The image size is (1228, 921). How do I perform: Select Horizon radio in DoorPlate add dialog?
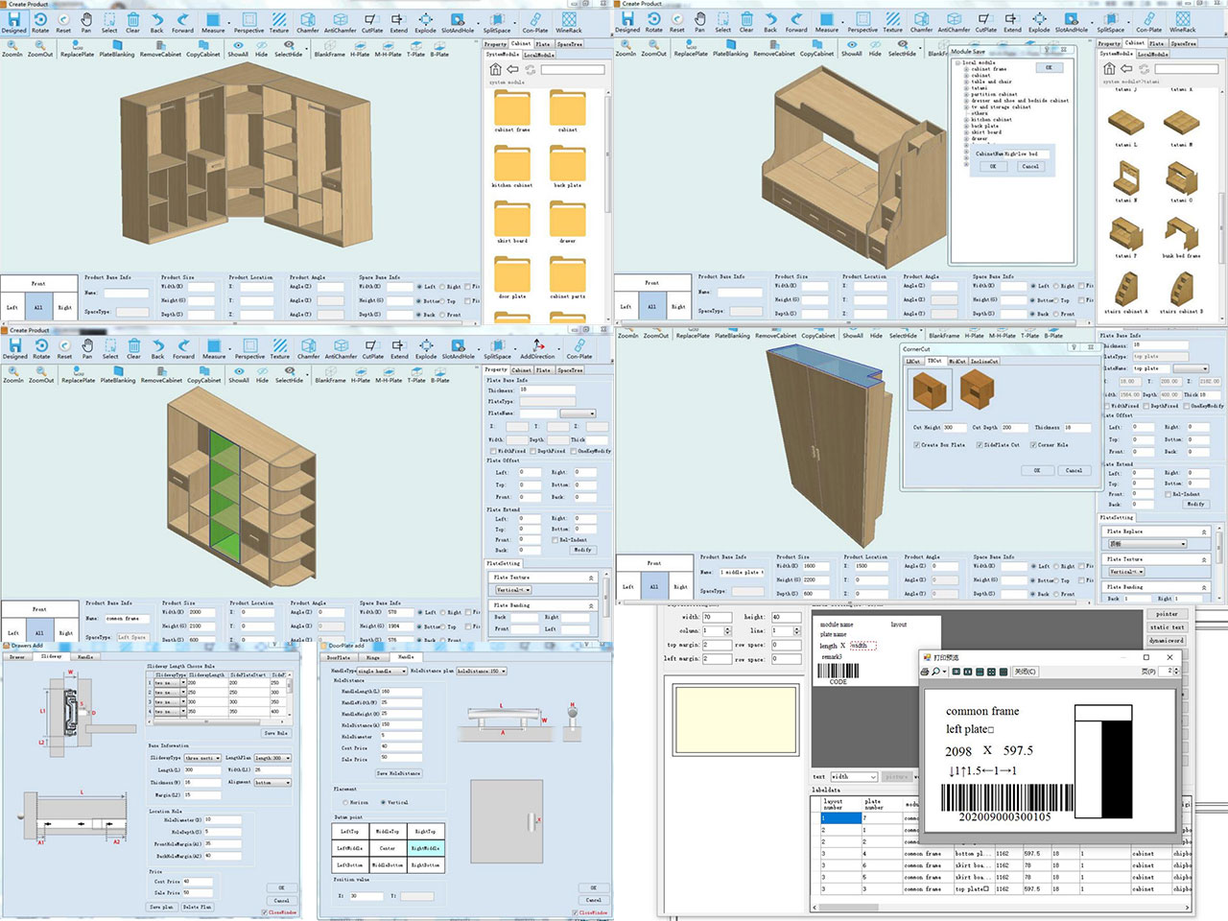point(345,802)
